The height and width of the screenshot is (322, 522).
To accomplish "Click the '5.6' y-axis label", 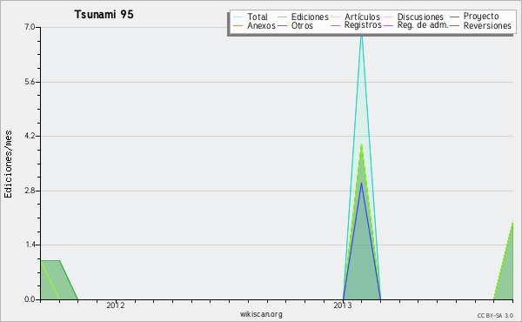I will pyautogui.click(x=30, y=83).
